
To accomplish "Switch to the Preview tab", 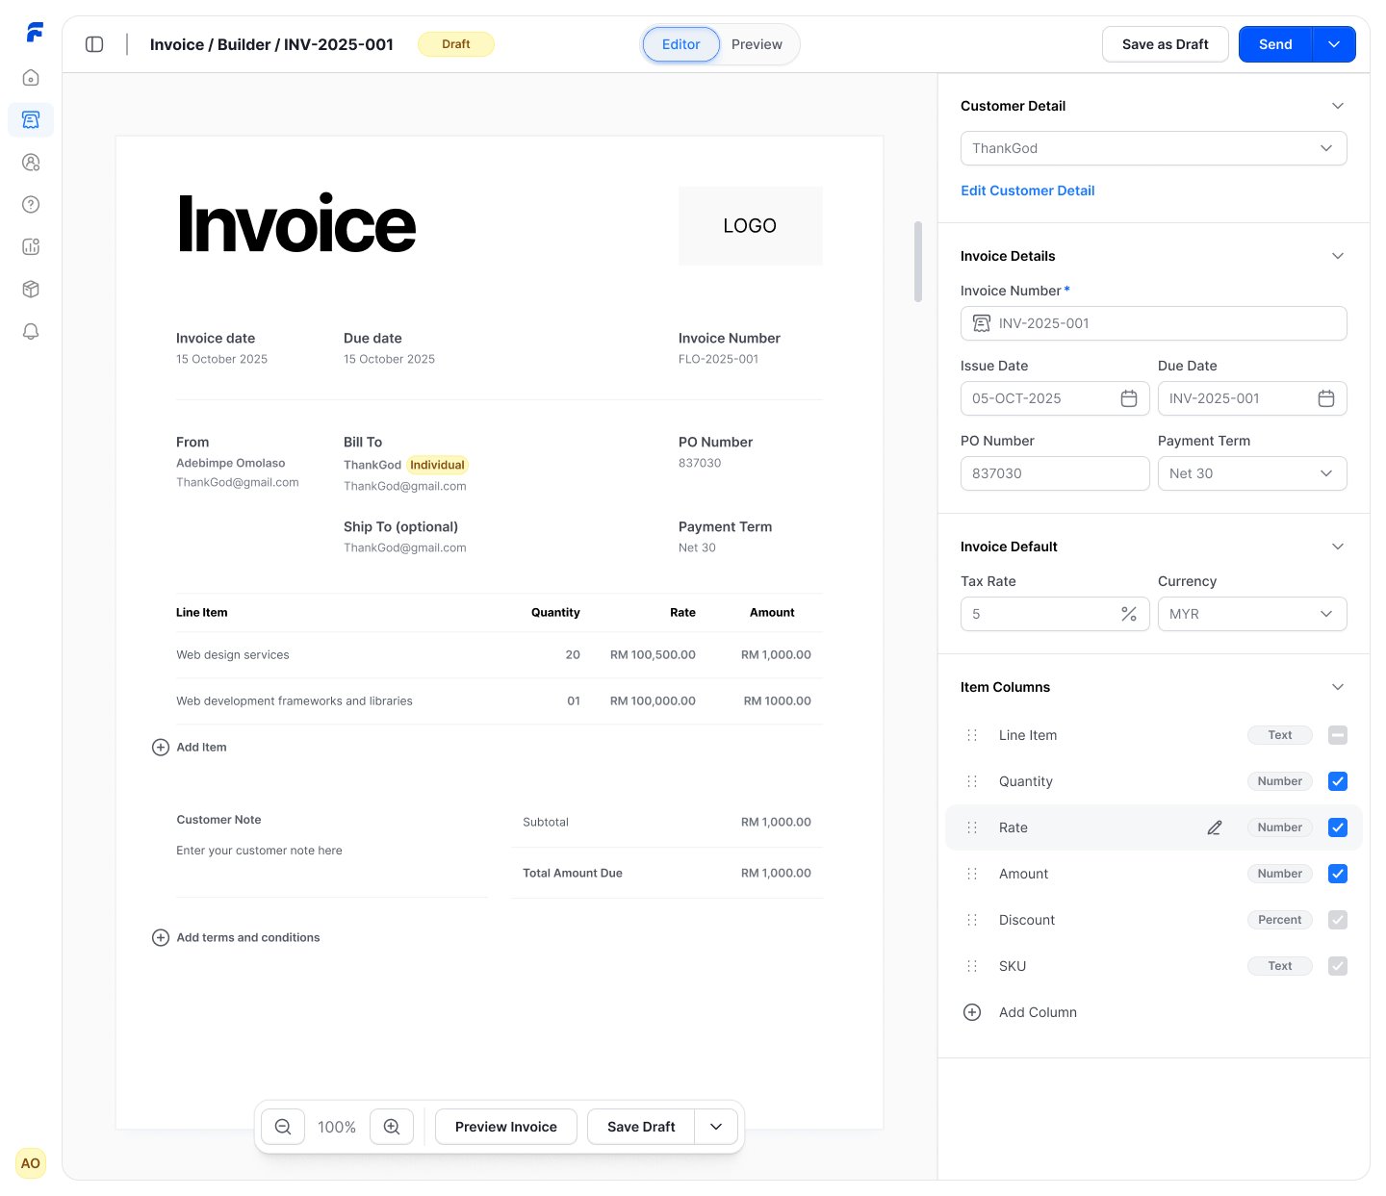I will (x=757, y=44).
